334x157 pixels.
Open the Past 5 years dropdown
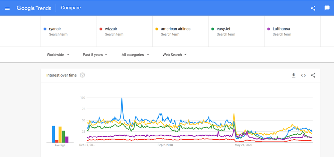[95, 55]
